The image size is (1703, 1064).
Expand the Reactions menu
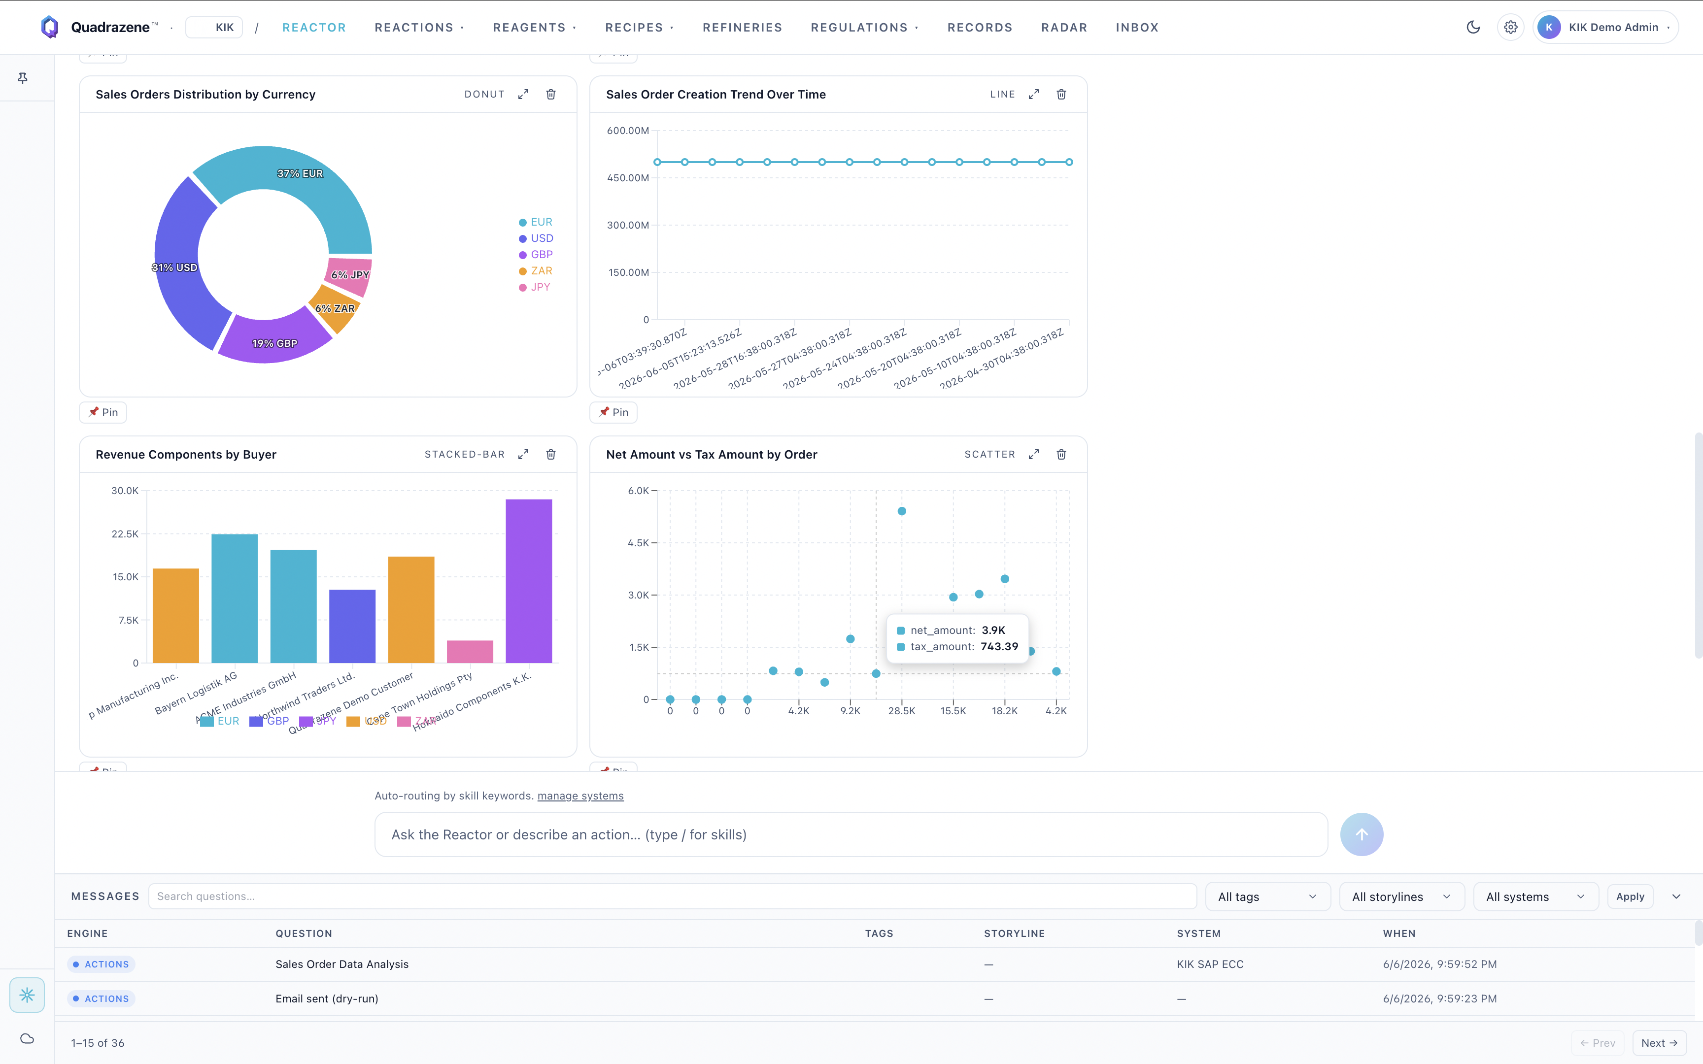[419, 28]
